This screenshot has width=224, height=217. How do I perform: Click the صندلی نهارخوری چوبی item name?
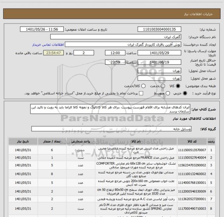click(136, 174)
